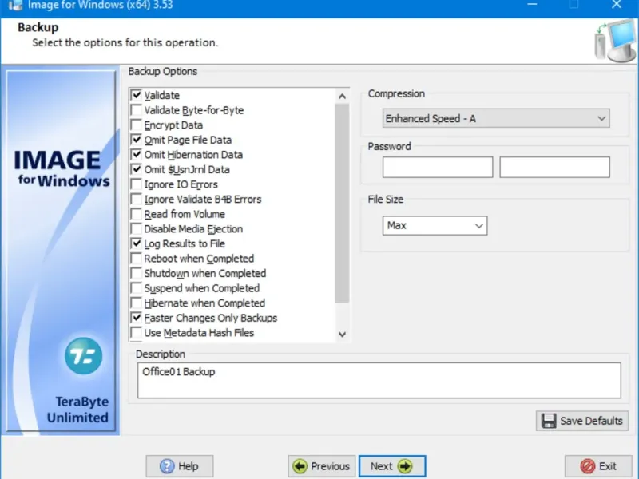This screenshot has width=639, height=479.
Task: Enable Ignore IO Errors checkbox
Action: coord(137,184)
